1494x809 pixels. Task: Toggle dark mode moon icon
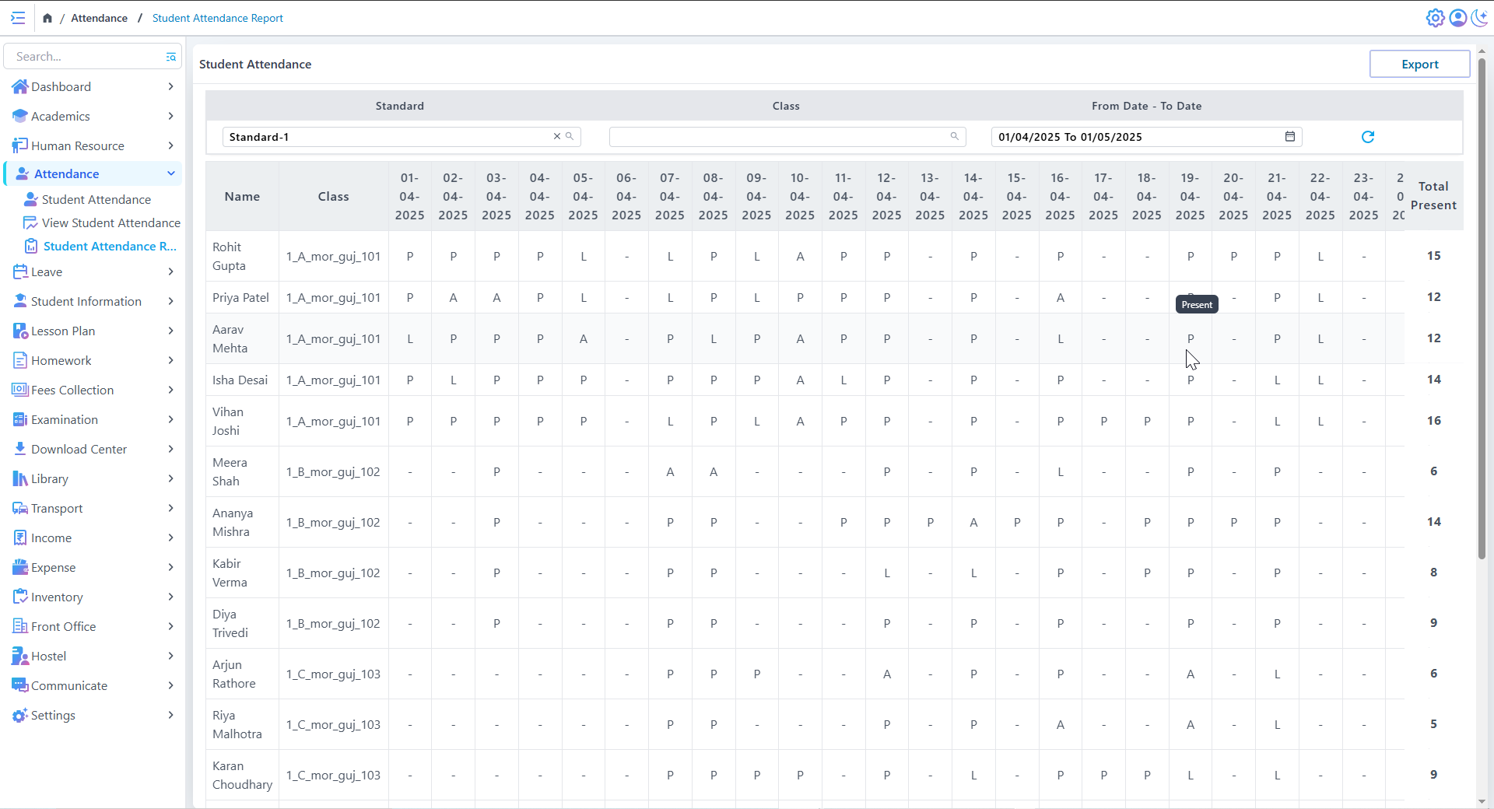click(x=1479, y=18)
